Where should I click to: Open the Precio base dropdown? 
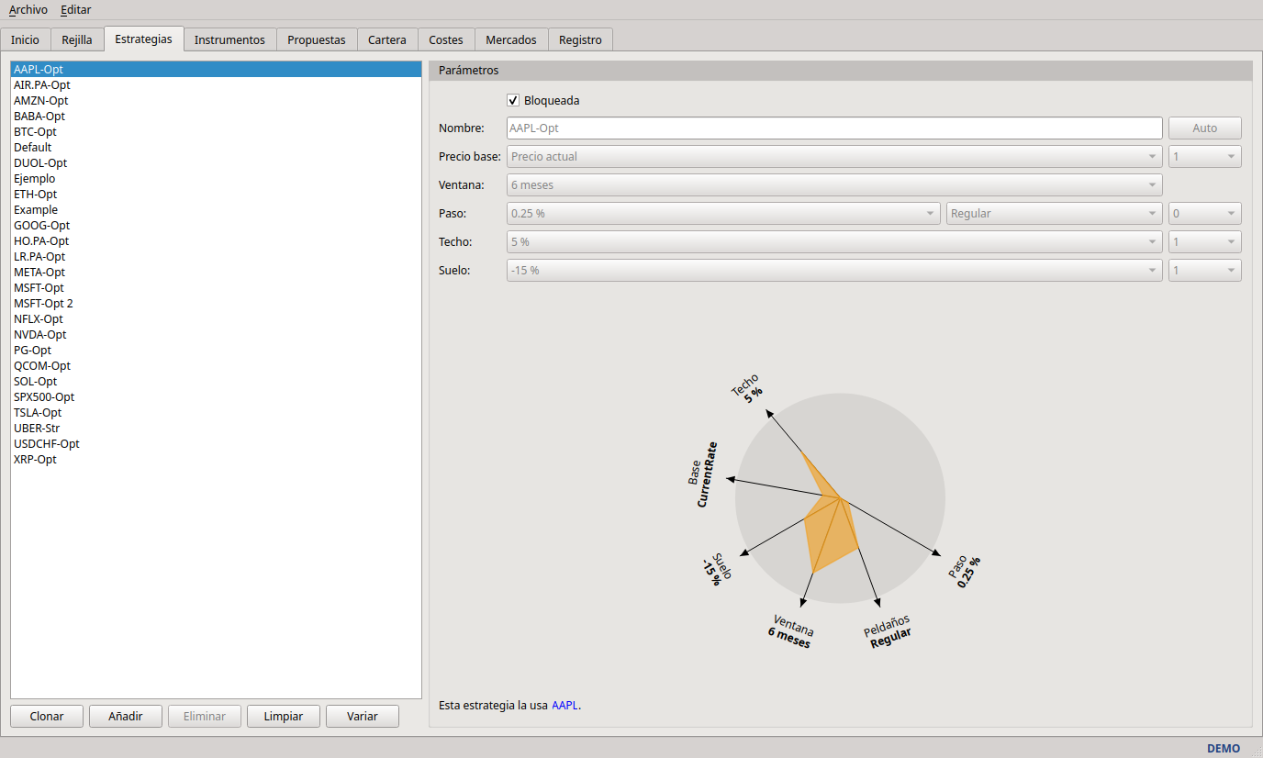tap(834, 156)
